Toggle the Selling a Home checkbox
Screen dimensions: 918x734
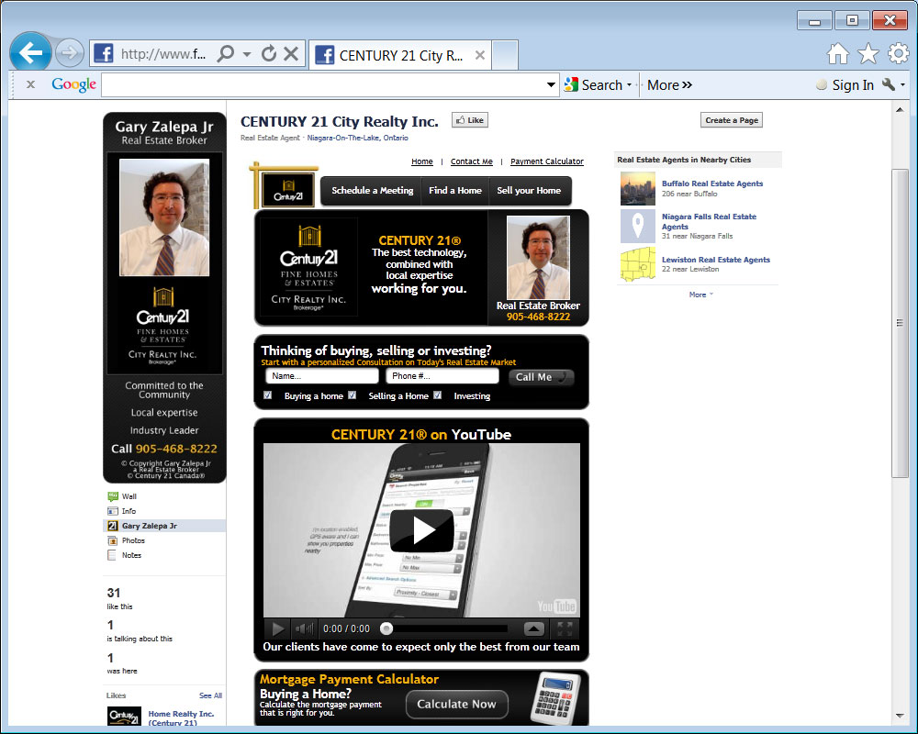point(352,395)
